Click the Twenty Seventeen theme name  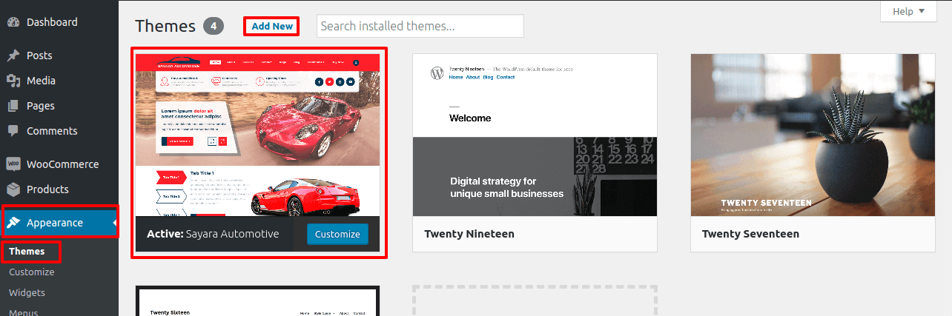click(750, 234)
